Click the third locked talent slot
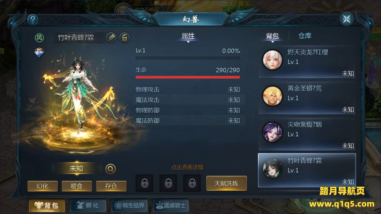 (x=192, y=183)
